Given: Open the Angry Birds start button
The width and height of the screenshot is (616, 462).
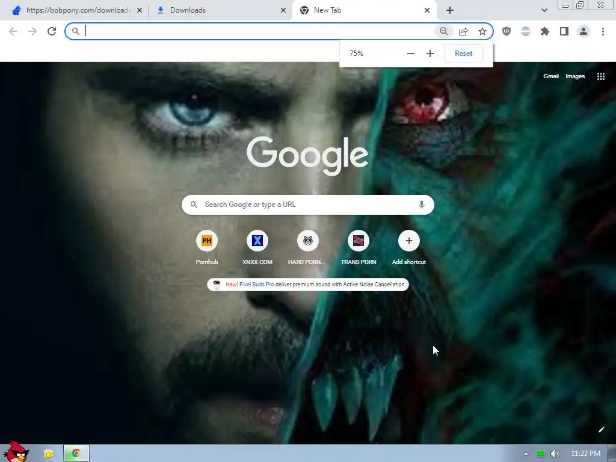Looking at the screenshot, I should point(16,452).
